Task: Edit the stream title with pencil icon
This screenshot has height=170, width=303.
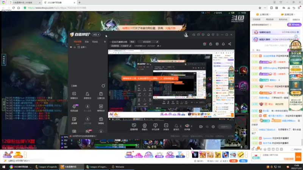Action: tap(157, 42)
